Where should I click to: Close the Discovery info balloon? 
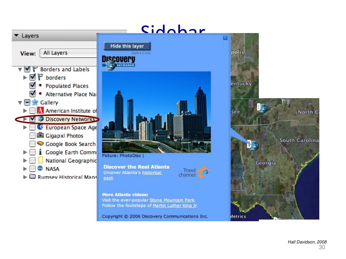(x=225, y=38)
